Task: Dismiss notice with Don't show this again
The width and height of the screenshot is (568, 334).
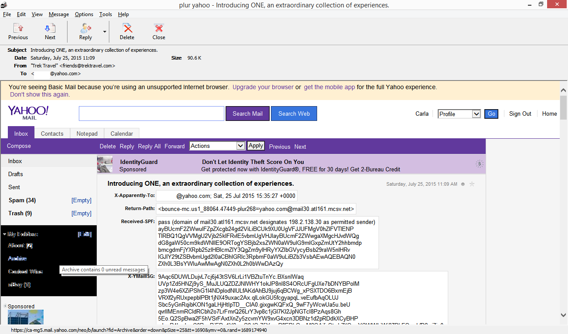Action: (40, 94)
